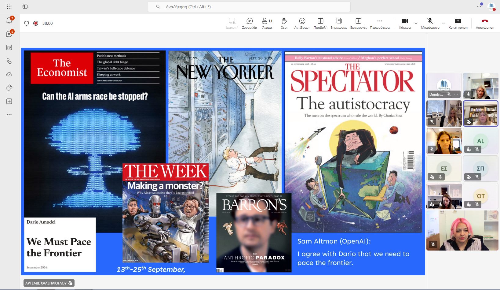Open Σημειώσεις meeting notes
Image resolution: width=500 pixels, height=290 pixels.
339,23
